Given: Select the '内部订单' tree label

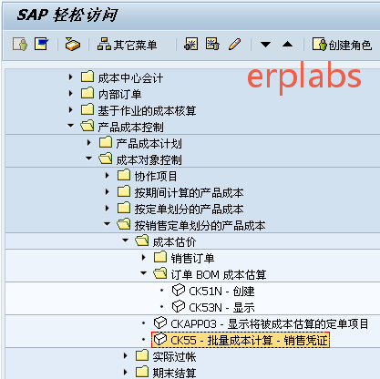Looking at the screenshot, I should pos(119,95).
